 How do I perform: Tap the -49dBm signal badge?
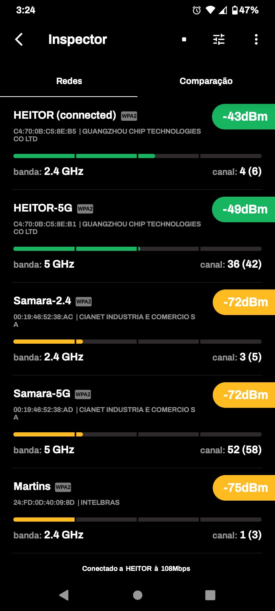244,209
